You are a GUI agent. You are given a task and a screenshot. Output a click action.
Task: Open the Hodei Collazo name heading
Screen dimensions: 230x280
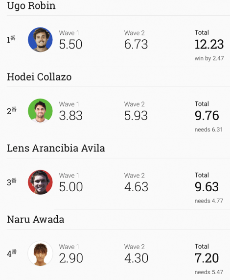[39, 77]
